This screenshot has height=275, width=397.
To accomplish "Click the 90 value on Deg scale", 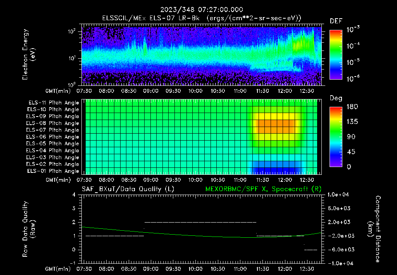I will click(x=351, y=137).
